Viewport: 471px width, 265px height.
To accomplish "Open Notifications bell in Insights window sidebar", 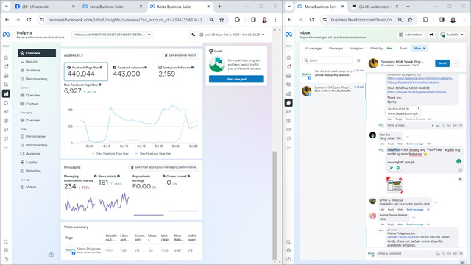I will tap(6, 67).
